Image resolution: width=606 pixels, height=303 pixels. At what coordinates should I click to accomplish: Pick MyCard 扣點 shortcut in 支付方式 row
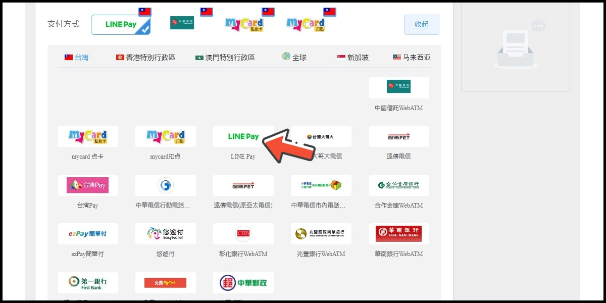pyautogui.click(x=306, y=24)
